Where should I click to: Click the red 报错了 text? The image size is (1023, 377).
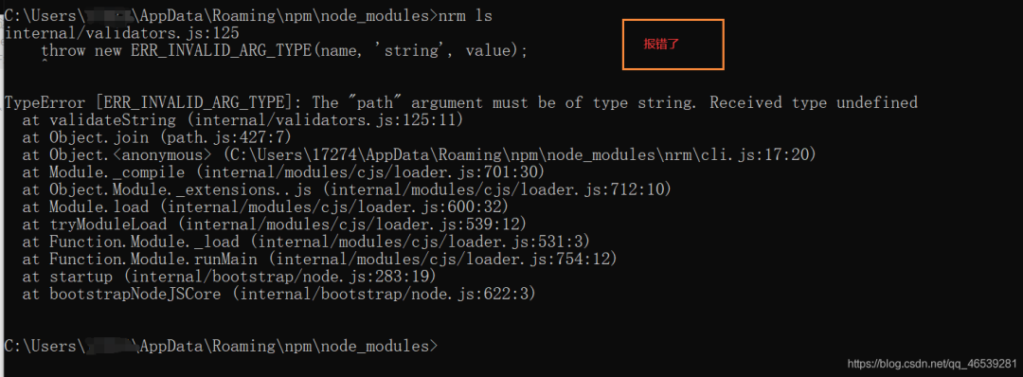point(661,45)
